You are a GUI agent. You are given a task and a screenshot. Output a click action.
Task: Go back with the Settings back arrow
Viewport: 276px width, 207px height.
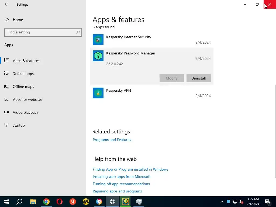6,4
